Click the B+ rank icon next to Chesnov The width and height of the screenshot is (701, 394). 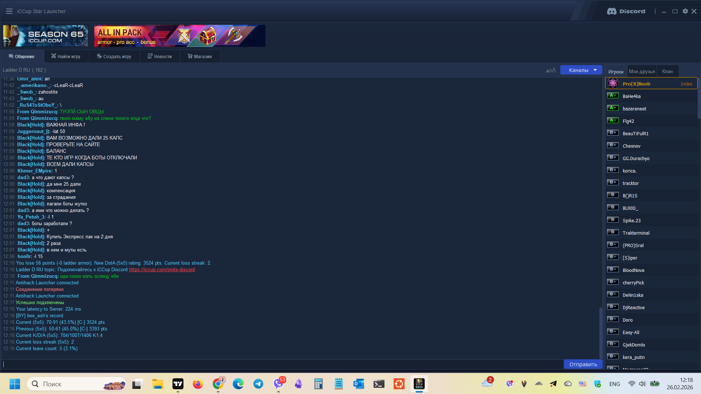[613, 145]
